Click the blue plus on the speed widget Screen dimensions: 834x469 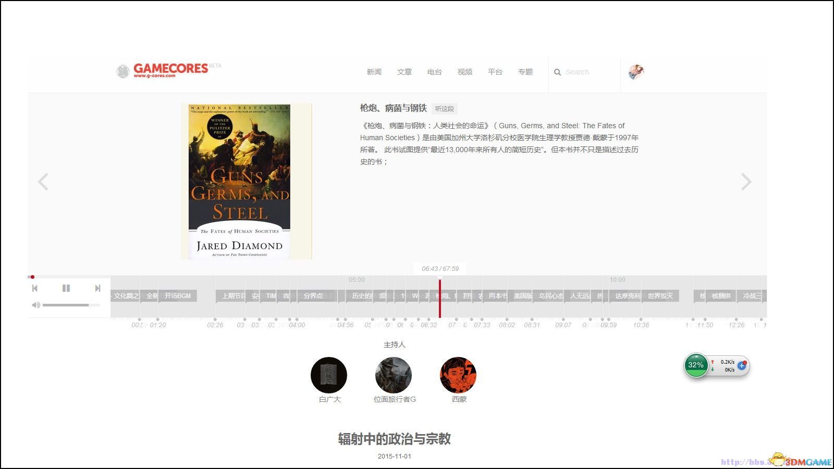click(x=741, y=366)
